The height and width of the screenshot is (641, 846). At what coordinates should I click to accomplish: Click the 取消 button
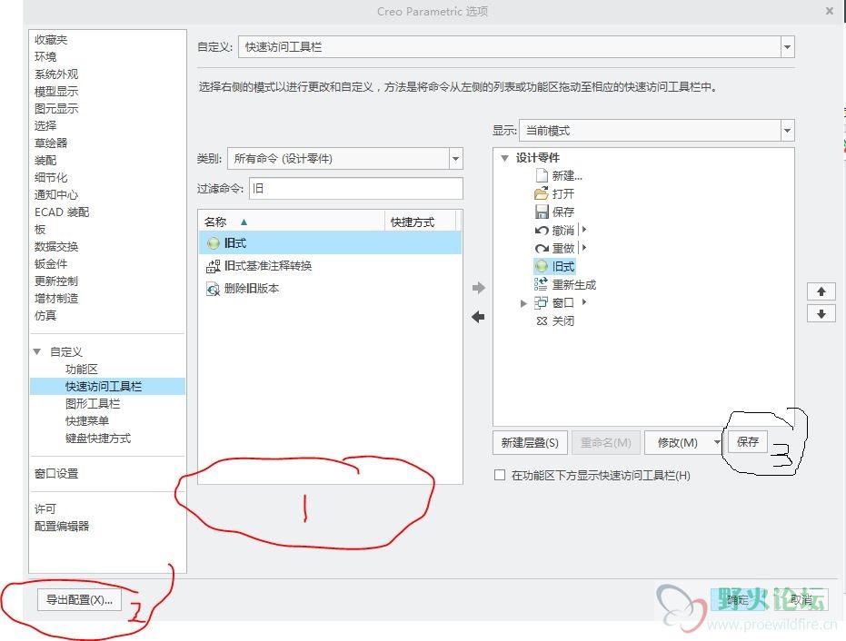click(801, 599)
